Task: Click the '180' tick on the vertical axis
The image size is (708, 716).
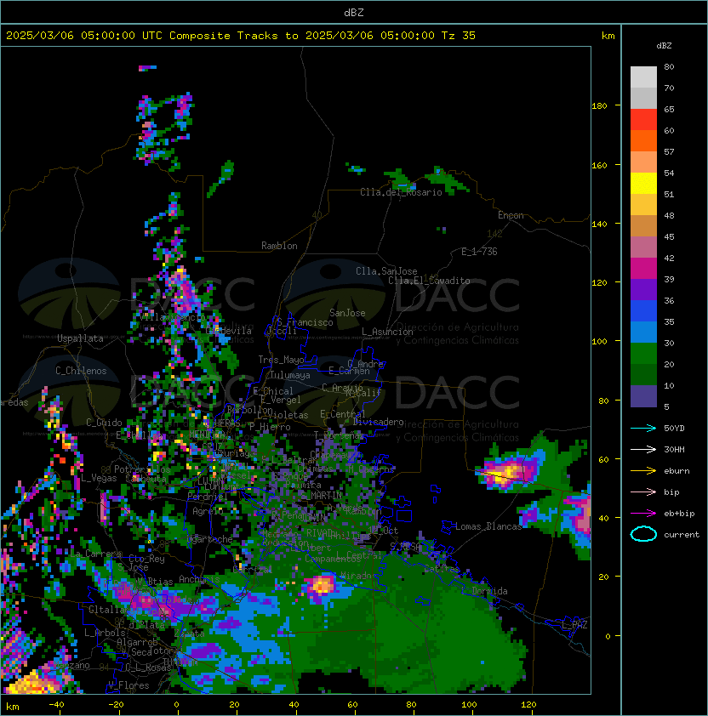Action: pos(599,106)
